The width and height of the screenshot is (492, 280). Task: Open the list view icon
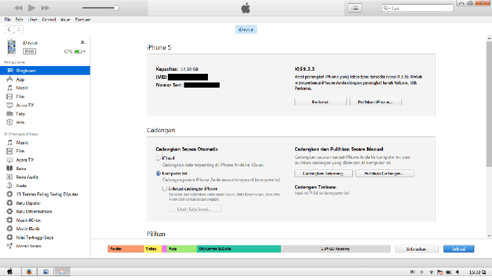pyautogui.click(x=355, y=8)
